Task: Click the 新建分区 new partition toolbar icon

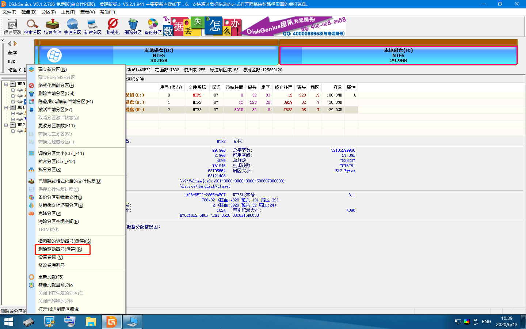Action: [x=93, y=26]
